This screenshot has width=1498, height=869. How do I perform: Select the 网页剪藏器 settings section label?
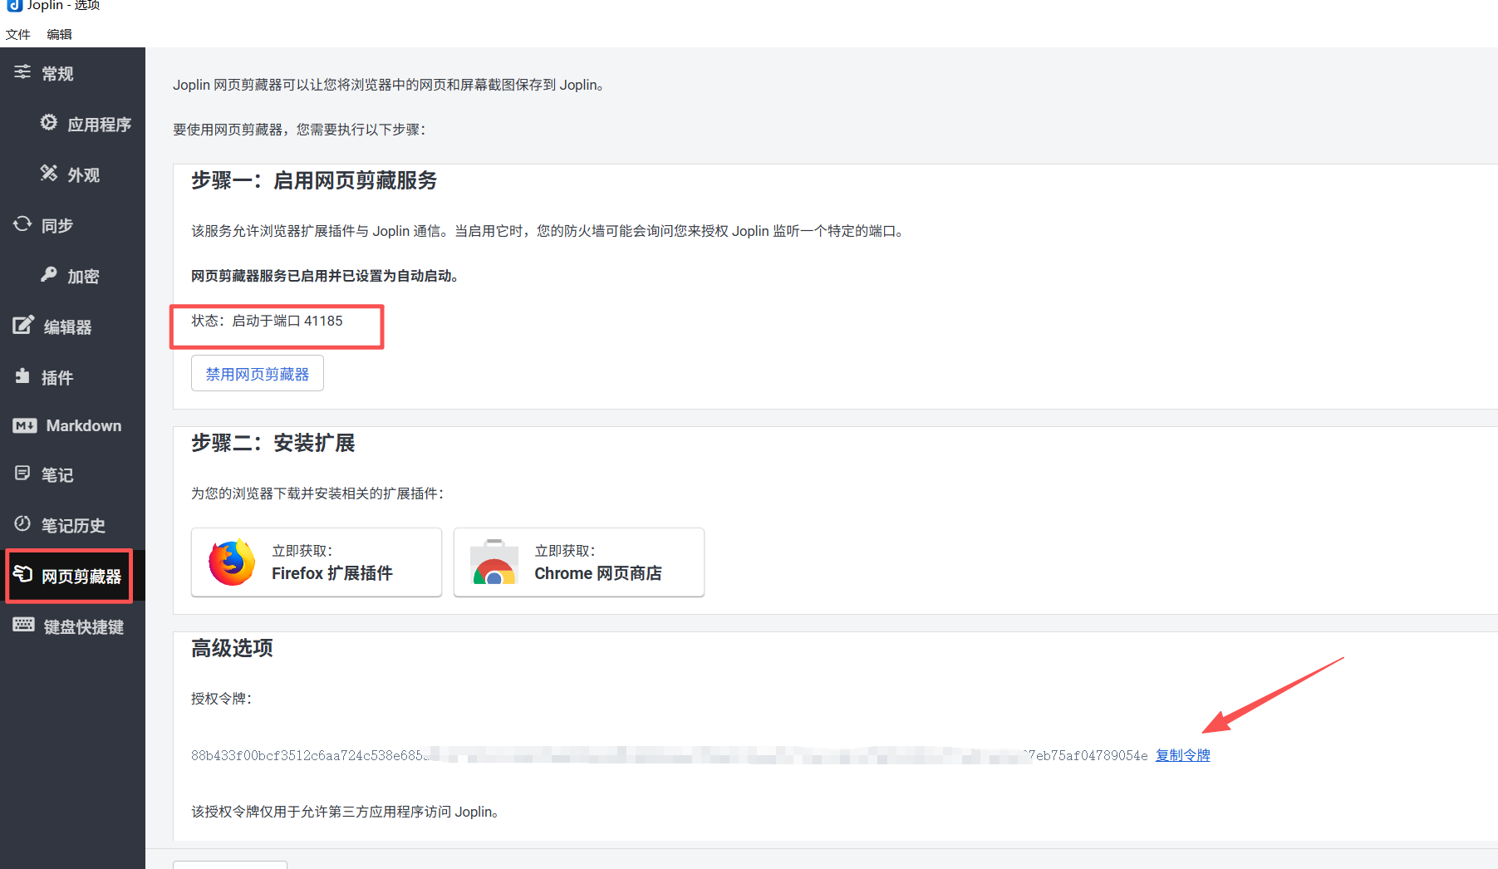point(81,577)
